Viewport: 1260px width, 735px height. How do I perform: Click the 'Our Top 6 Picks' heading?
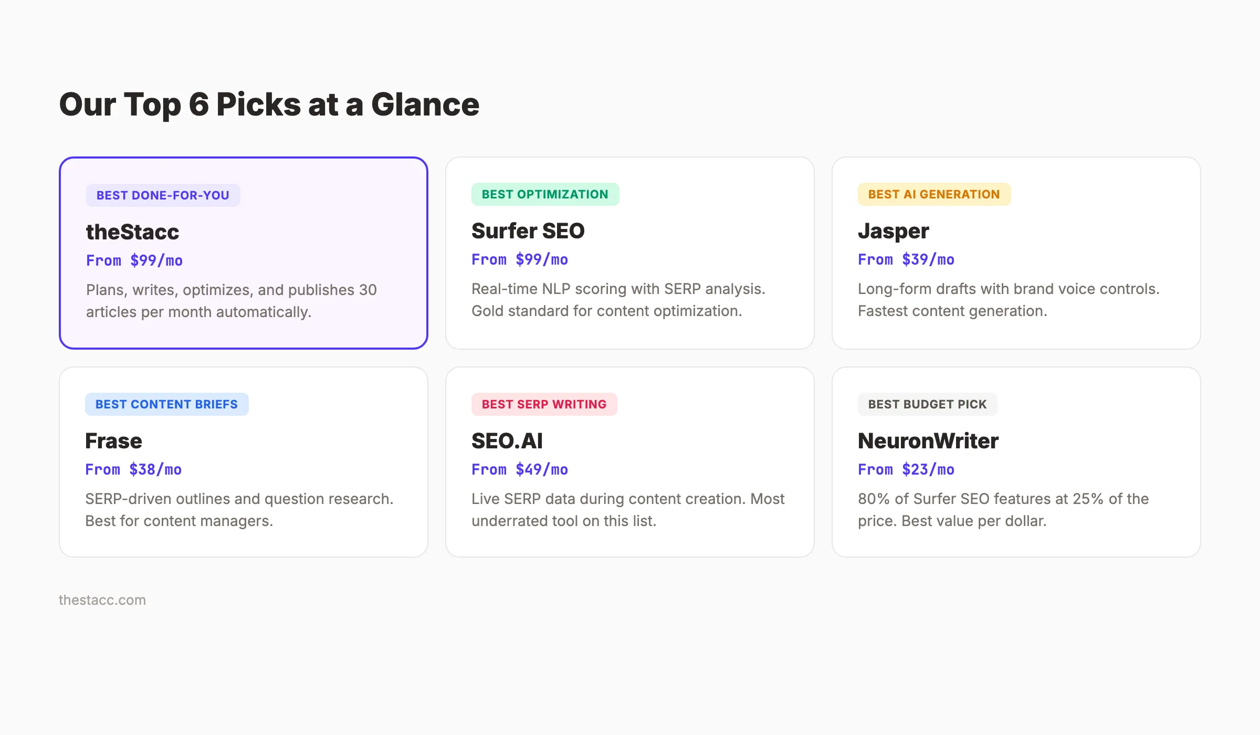269,104
